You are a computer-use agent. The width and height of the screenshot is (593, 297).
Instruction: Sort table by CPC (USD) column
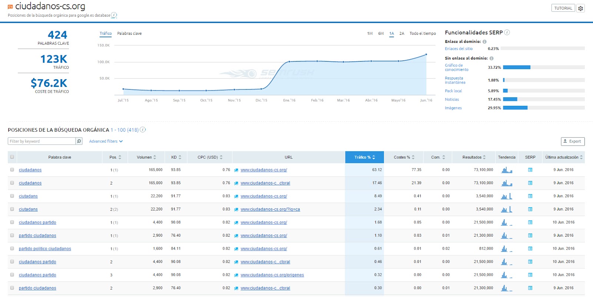(210, 157)
